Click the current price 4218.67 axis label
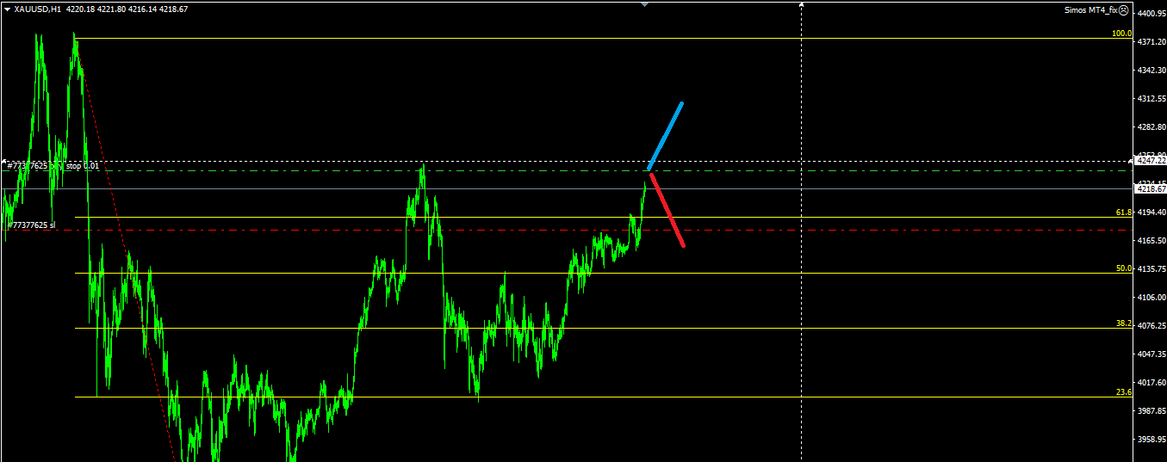1167x462 pixels. click(x=1150, y=189)
